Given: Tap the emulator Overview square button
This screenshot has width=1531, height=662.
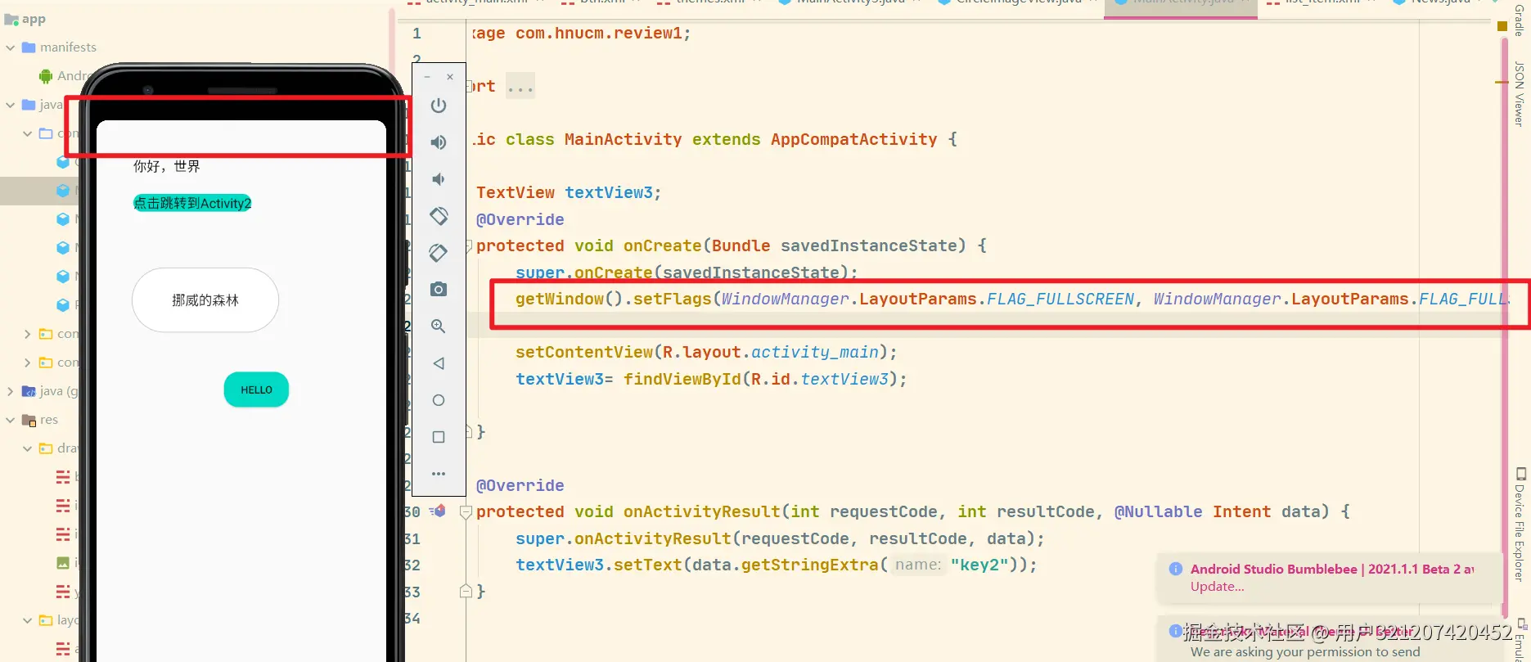Looking at the screenshot, I should pos(439,437).
